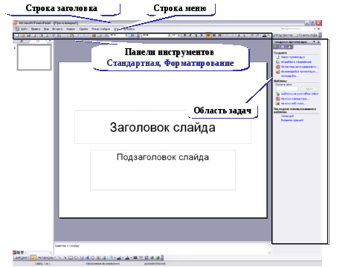The image size is (357, 267).
Task: Click 'На моих веб-узлах' link
Action: [294, 104]
